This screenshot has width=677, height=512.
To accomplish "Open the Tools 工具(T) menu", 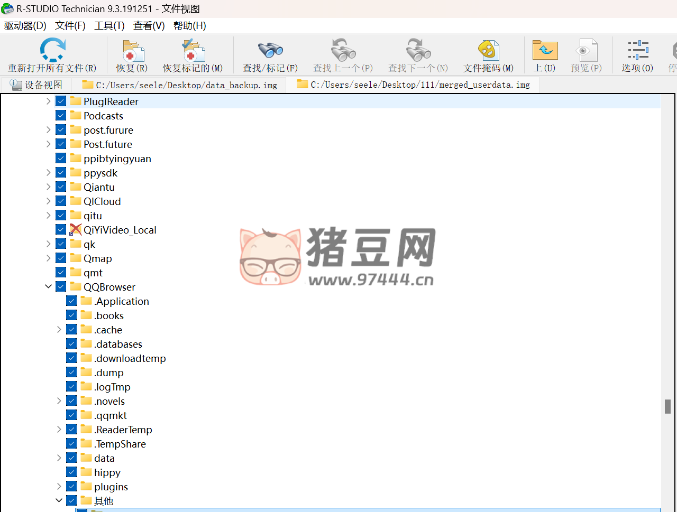I will pos(109,26).
